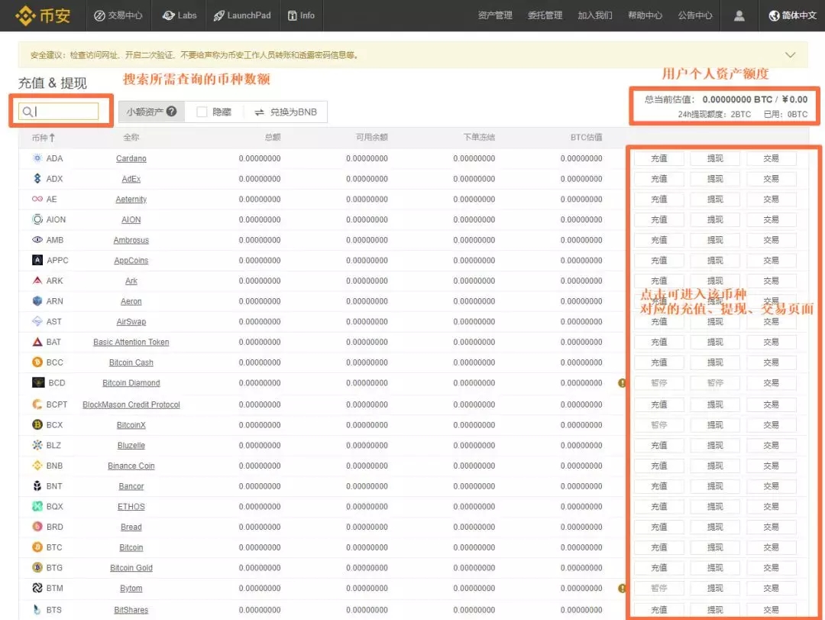825x620 pixels.
Task: Click the BTC coin icon
Action: 37,547
